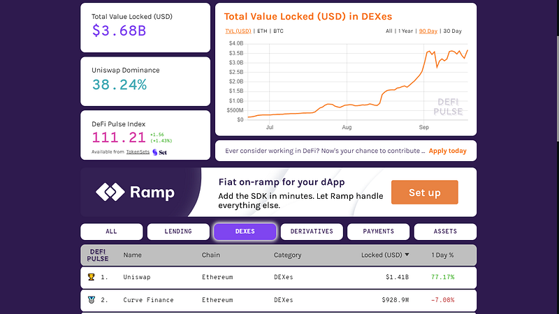Open the ASSETS tab
The height and width of the screenshot is (314, 559).
(x=445, y=232)
